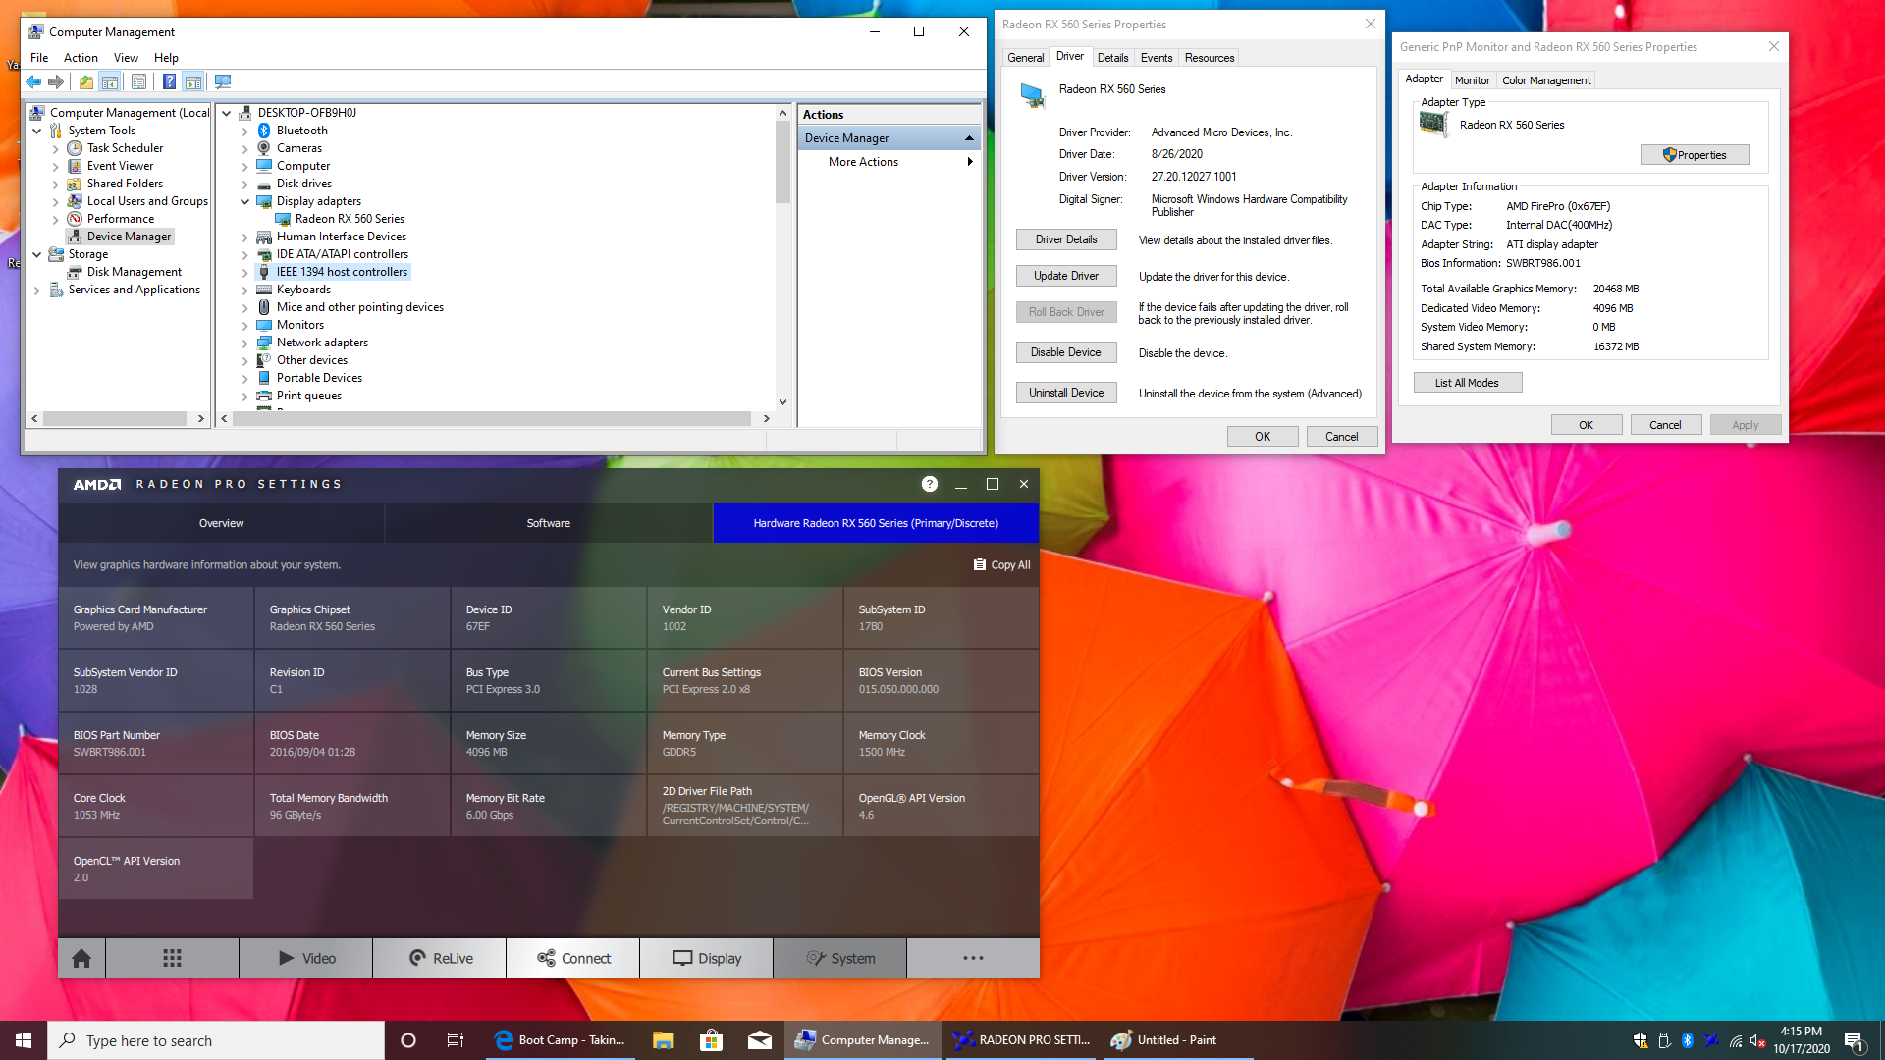Click the blue Back arrow in the toolbar

33,82
